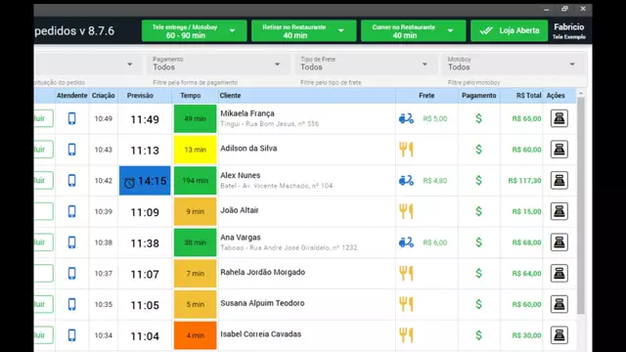The image size is (626, 352).
Task: Click the conclude button in Susana Alpuim Teodoro's row
Action: pyautogui.click(x=43, y=304)
